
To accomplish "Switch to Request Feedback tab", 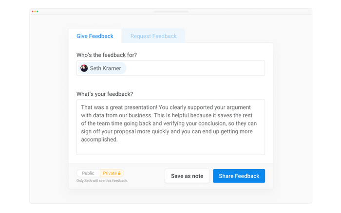I will pos(153,36).
